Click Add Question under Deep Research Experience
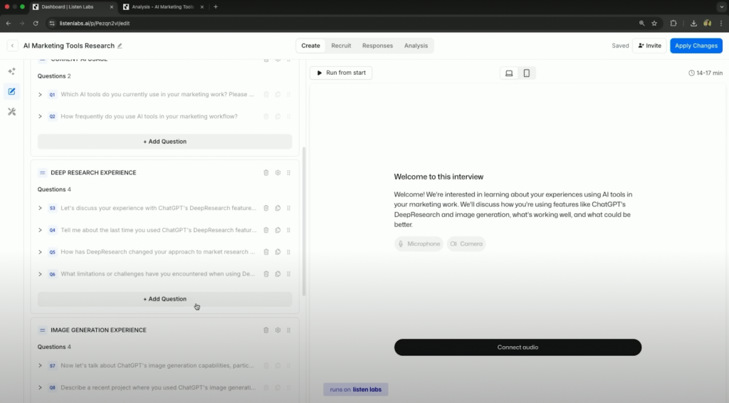The width and height of the screenshot is (729, 403). (x=164, y=299)
